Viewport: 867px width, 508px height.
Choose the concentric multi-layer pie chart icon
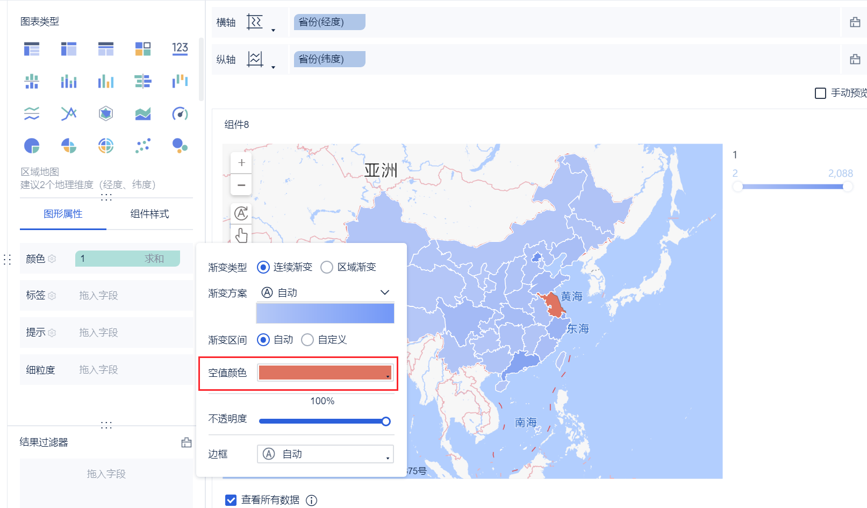point(106,146)
